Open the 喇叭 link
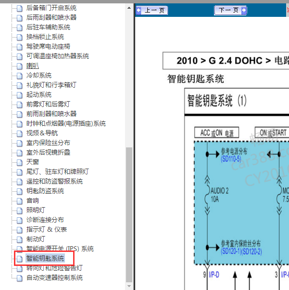Viewport: 289px width, 290px height. coord(33,66)
